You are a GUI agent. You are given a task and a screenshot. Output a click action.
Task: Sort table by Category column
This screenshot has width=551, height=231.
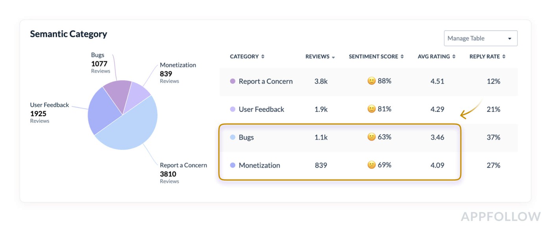tap(247, 57)
